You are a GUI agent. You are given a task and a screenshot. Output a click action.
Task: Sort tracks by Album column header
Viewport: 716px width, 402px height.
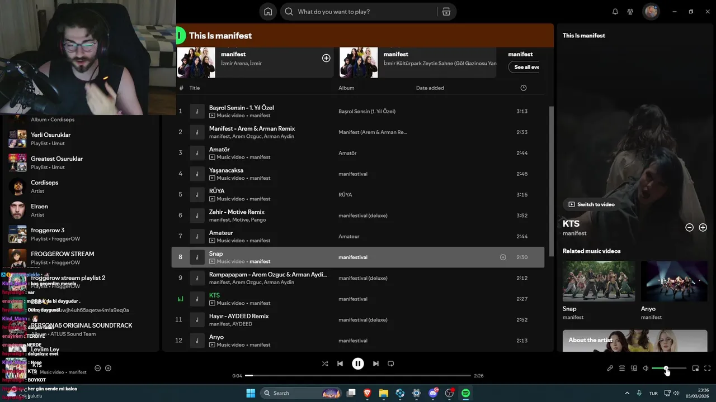(x=346, y=88)
